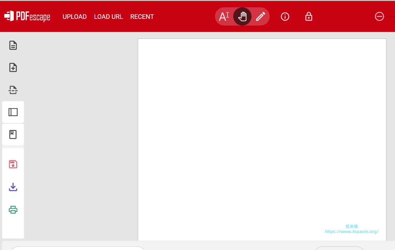
Task: Select the text selection tool
Action: tap(224, 16)
